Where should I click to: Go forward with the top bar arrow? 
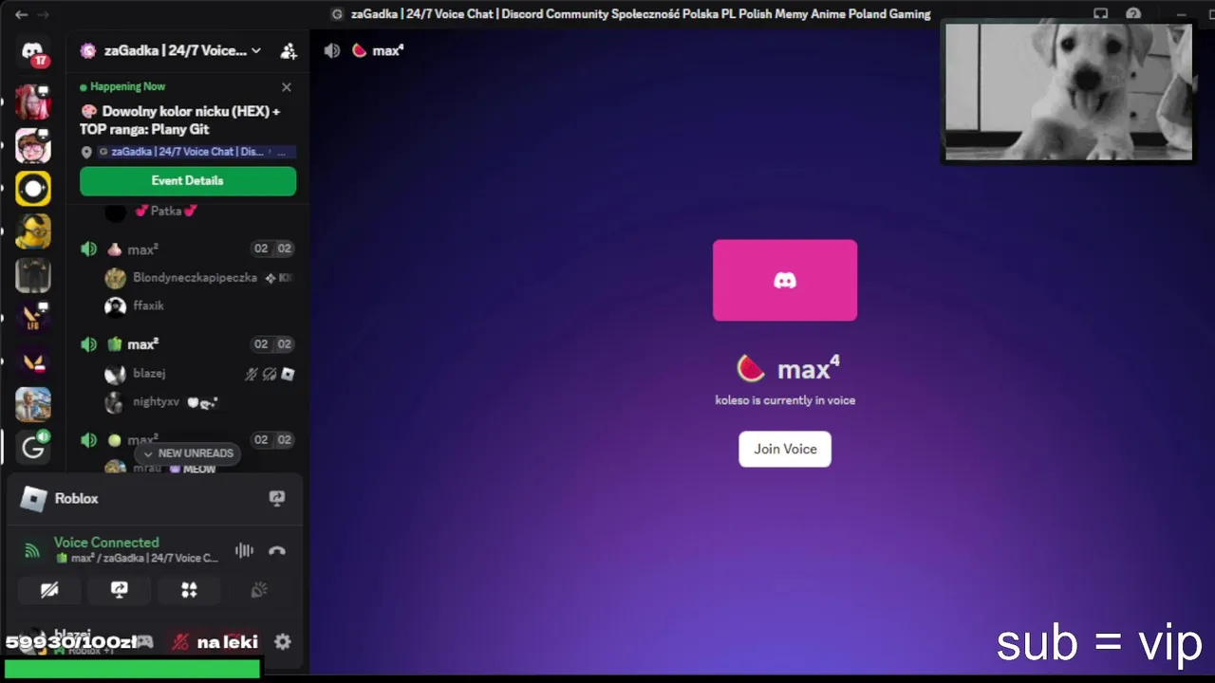click(x=43, y=14)
